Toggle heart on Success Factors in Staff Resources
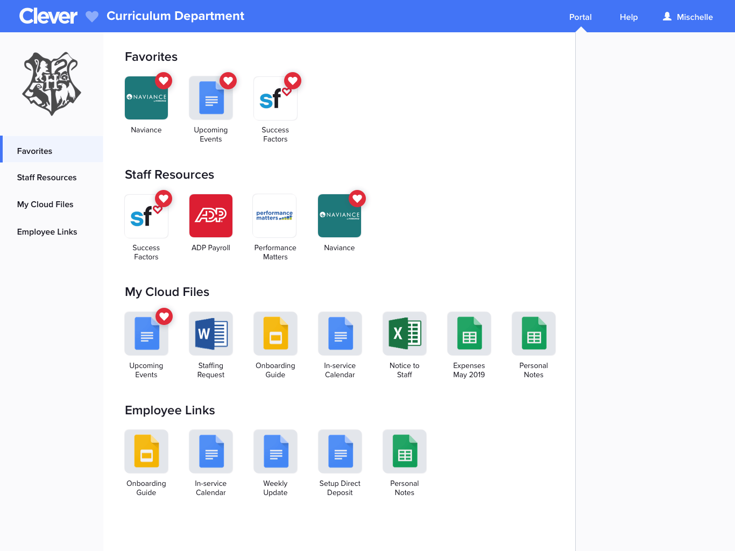The image size is (735, 551). [164, 199]
